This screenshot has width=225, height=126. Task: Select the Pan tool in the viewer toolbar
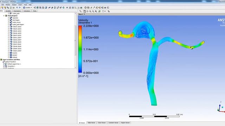[x=88, y=11]
